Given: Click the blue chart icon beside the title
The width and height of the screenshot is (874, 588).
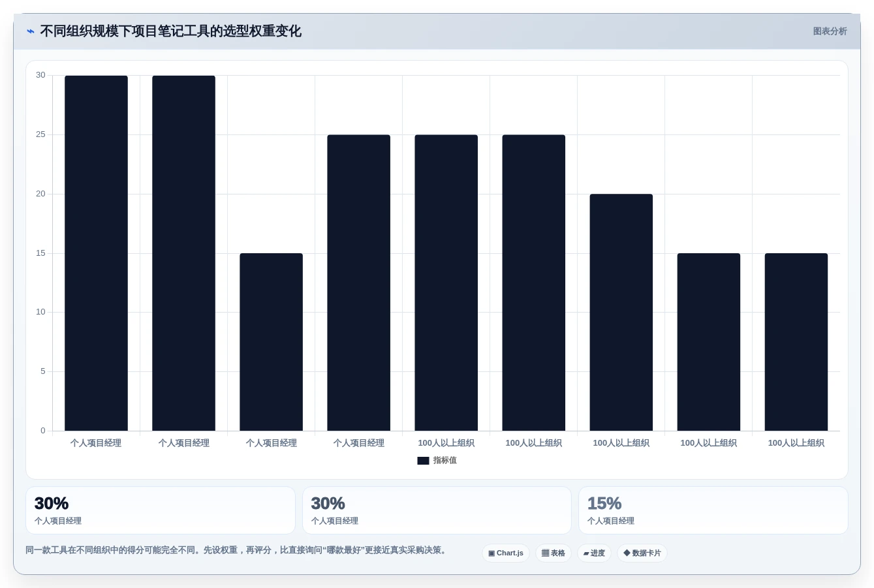Looking at the screenshot, I should 31,31.
